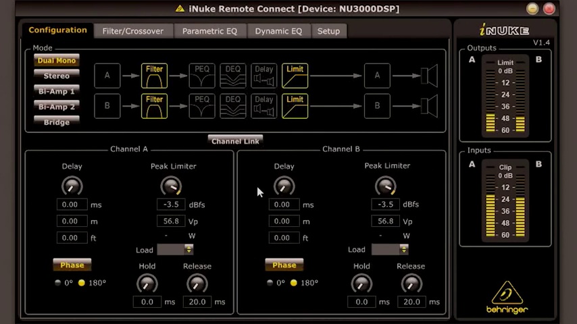This screenshot has height=324, width=577.
Task: Click the Channel A delay meters field
Action: coord(72,221)
